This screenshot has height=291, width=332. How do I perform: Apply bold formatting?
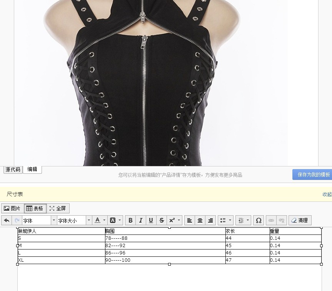click(130, 221)
